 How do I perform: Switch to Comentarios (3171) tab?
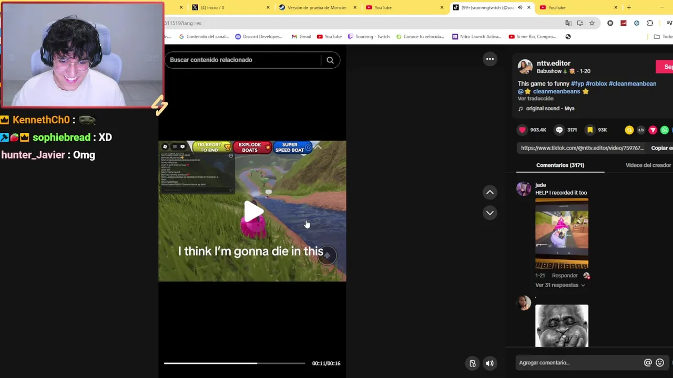[560, 165]
